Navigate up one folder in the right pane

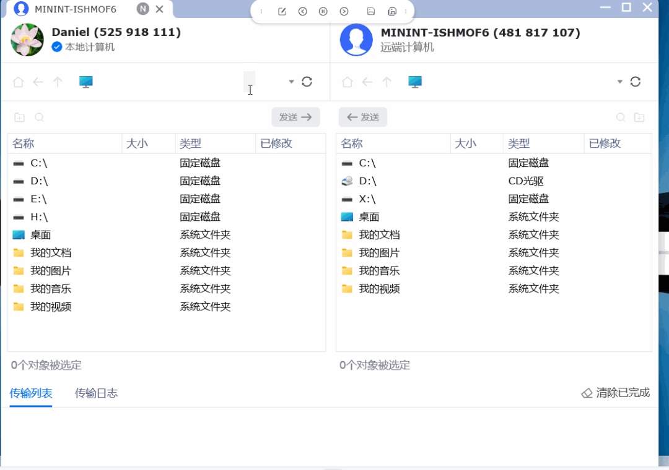pos(386,81)
